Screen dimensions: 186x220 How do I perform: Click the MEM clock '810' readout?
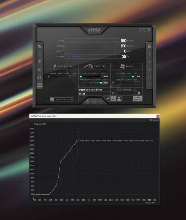click(x=123, y=46)
